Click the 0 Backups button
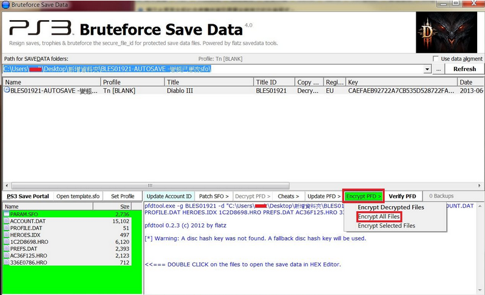Image resolution: width=485 pixels, height=295 pixels. (441, 196)
